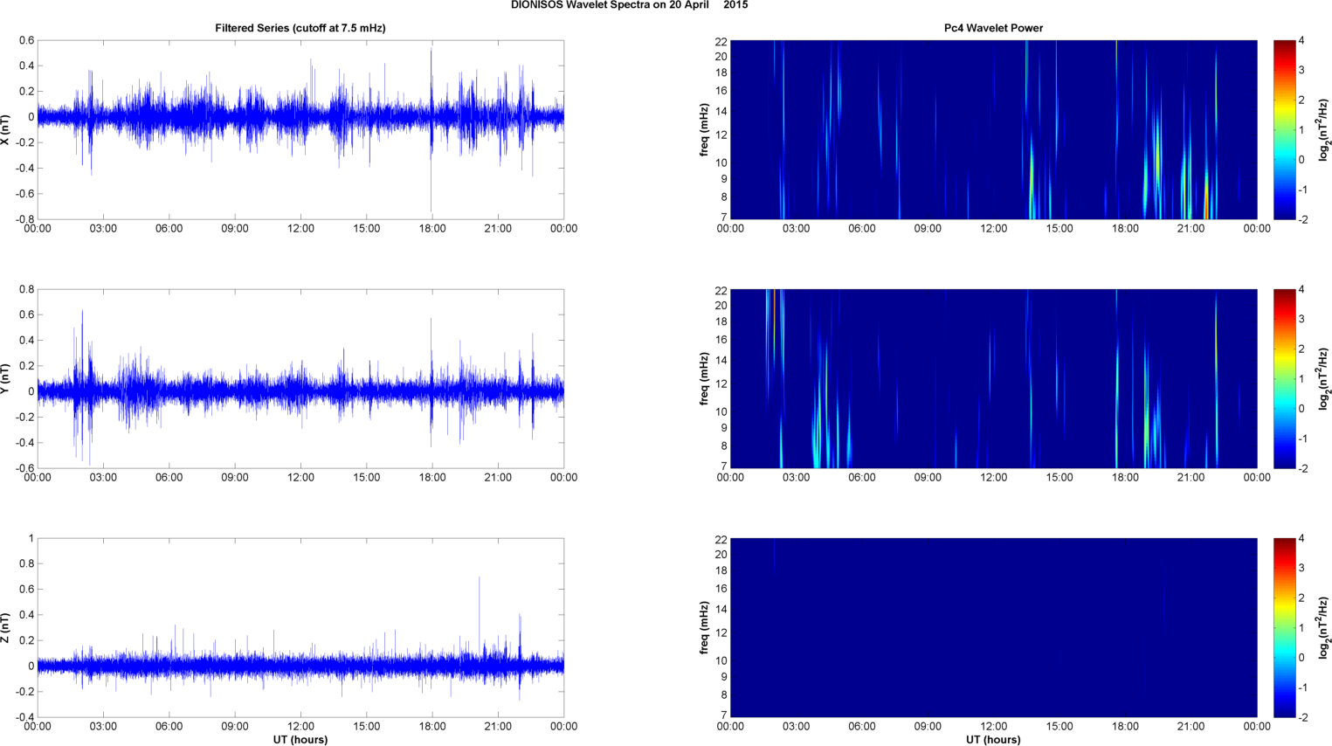
Task: Click the '-2' value on the bottom colorbar
Action: click(x=1302, y=717)
